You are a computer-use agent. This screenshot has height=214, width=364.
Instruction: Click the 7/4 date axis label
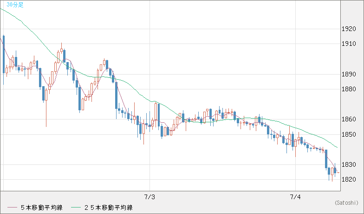point(295,197)
